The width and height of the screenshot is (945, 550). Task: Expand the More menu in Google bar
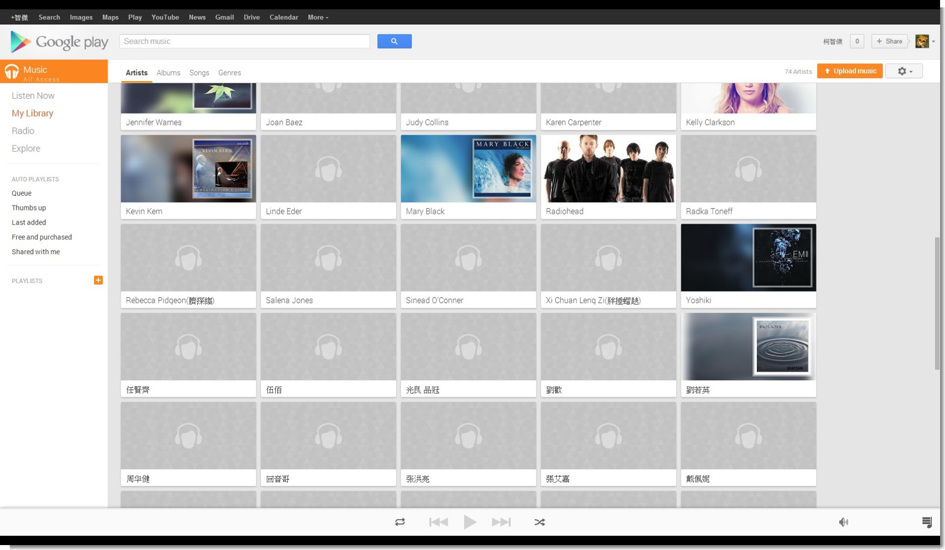click(x=318, y=17)
